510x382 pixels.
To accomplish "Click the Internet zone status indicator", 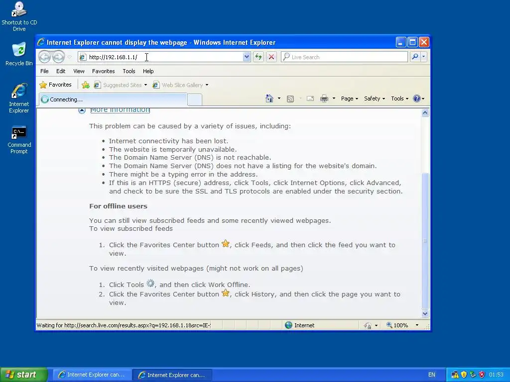I will 299,325.
